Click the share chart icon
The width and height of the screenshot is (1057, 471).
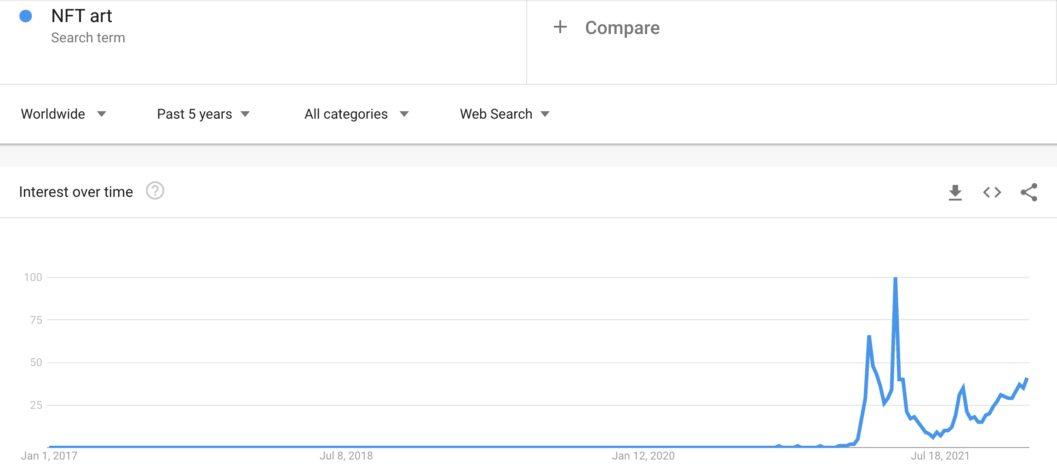tap(1028, 192)
